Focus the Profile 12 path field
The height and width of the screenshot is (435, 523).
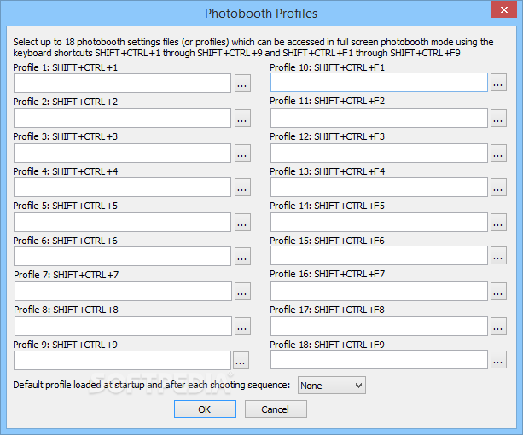pyautogui.click(x=379, y=154)
